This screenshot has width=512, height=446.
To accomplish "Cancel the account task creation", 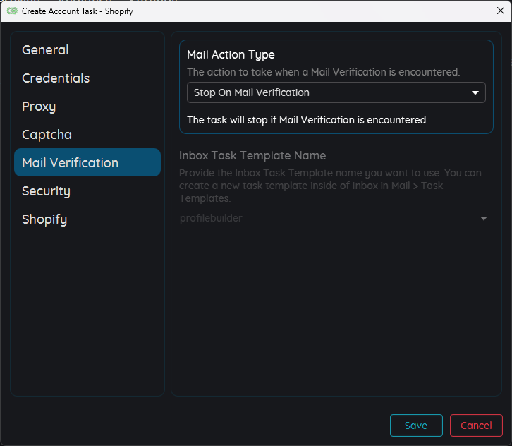I will (x=476, y=426).
